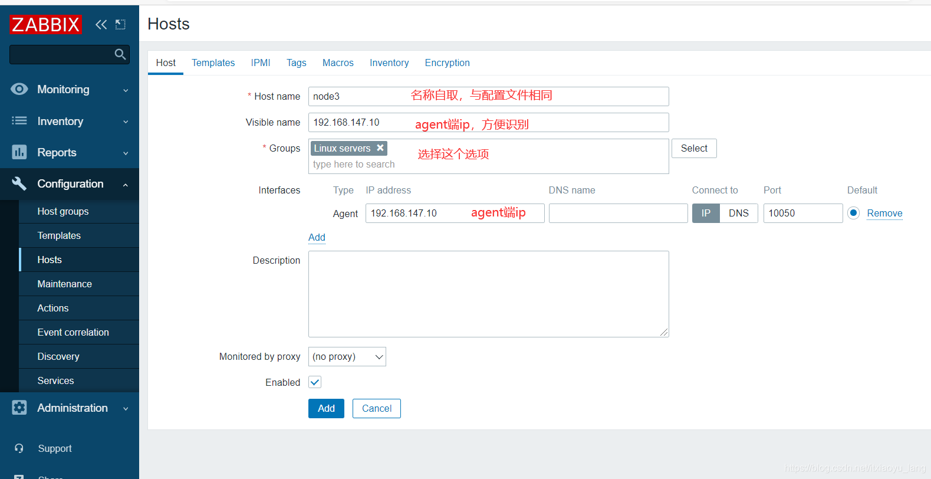
Task: Switch Connect to DNS
Action: (x=739, y=213)
